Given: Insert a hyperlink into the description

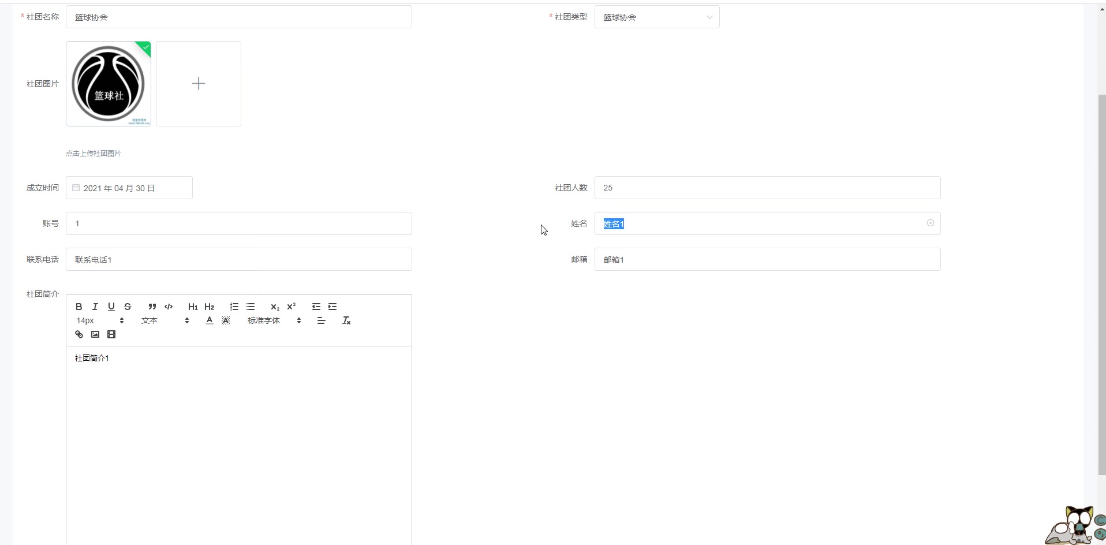Looking at the screenshot, I should (x=79, y=334).
